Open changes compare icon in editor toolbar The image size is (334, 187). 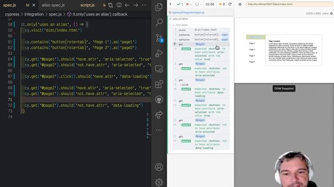pyautogui.click(x=110, y=5)
